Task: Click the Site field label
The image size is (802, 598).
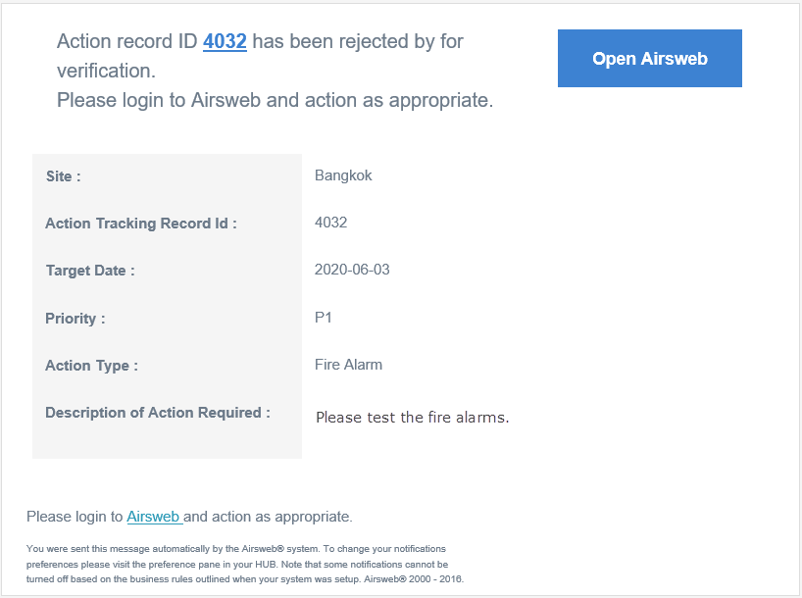Action: 64,176
